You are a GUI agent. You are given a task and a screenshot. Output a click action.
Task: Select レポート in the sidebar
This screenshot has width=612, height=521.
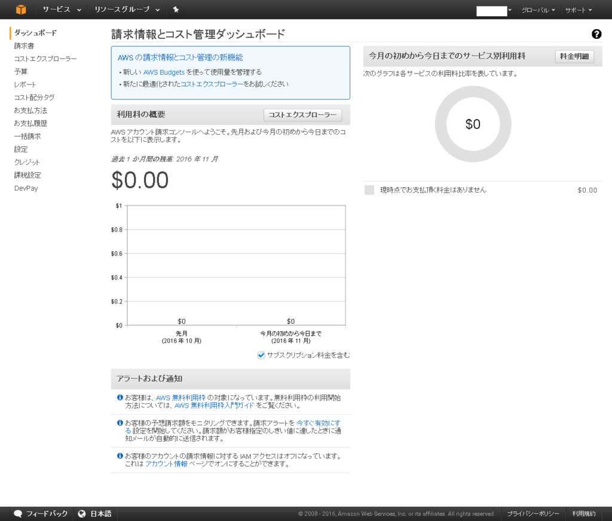tap(25, 84)
